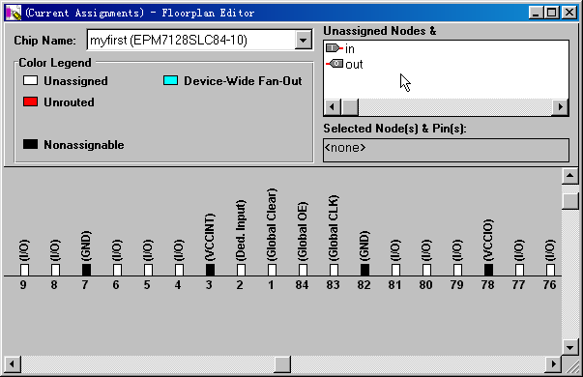Click the VCCINT pin 3 box

[210, 270]
